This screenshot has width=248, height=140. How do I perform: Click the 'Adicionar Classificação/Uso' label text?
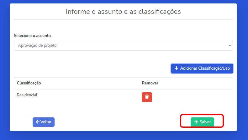(205, 68)
